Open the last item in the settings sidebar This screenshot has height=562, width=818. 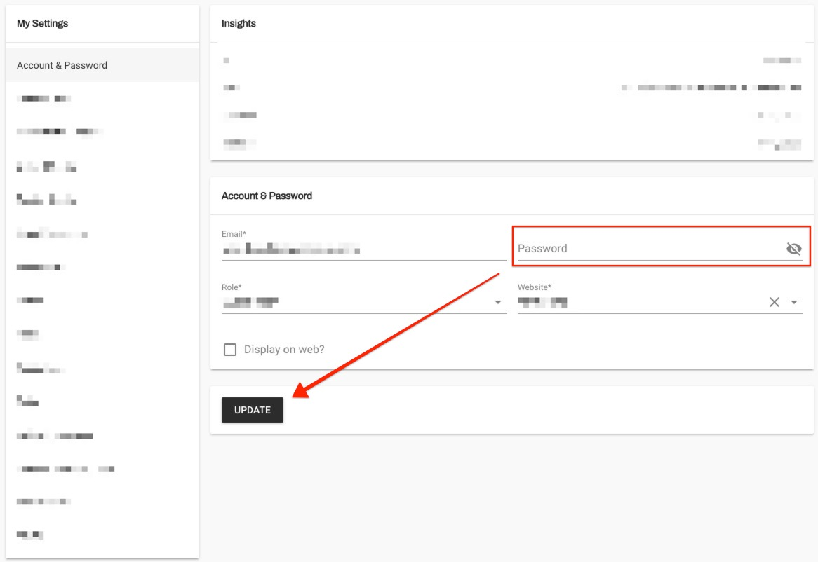[30, 535]
